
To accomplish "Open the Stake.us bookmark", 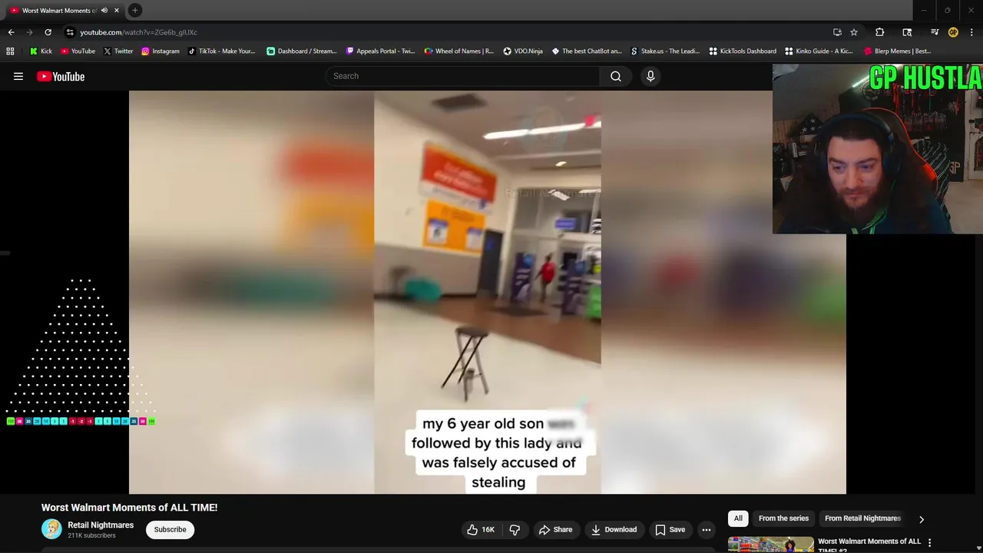I will coord(665,51).
